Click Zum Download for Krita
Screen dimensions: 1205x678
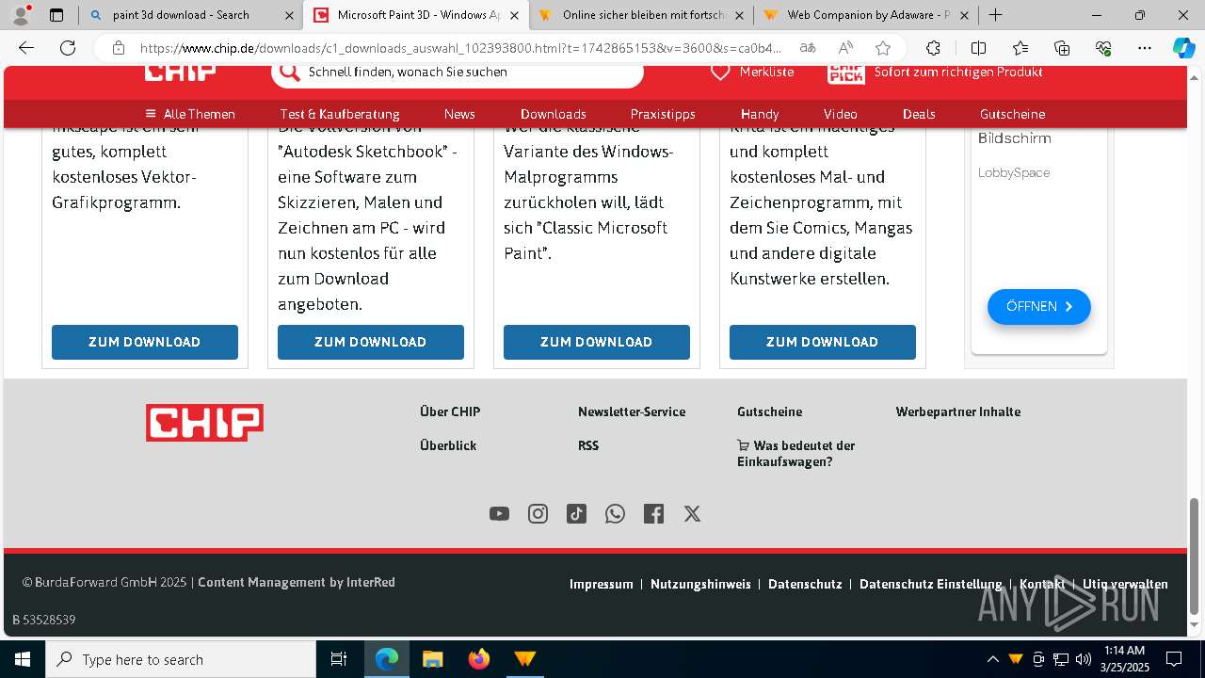pyautogui.click(x=823, y=342)
